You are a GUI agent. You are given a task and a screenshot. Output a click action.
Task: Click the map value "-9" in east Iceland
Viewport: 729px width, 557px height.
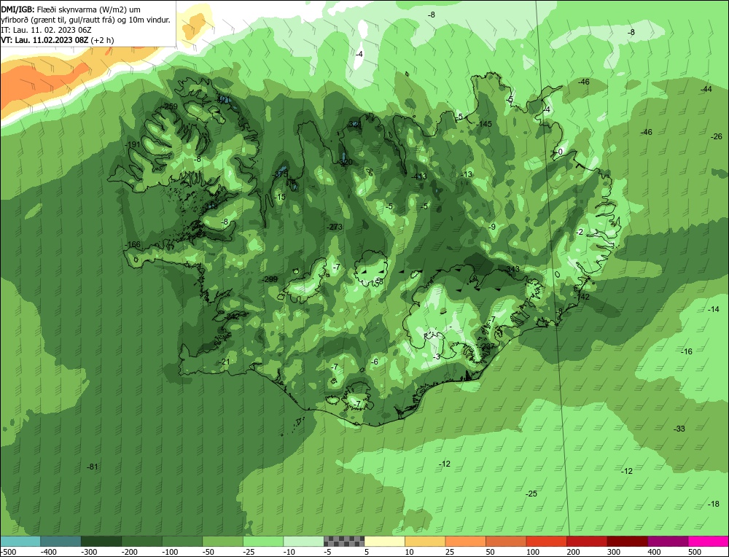point(492,227)
